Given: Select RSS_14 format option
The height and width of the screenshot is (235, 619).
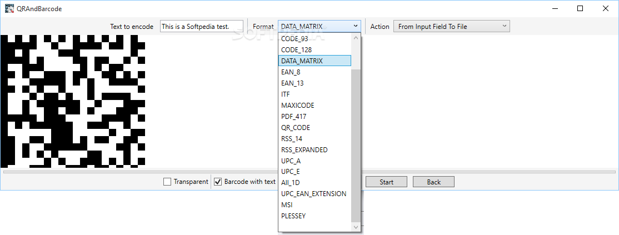Looking at the screenshot, I should pyautogui.click(x=315, y=139).
